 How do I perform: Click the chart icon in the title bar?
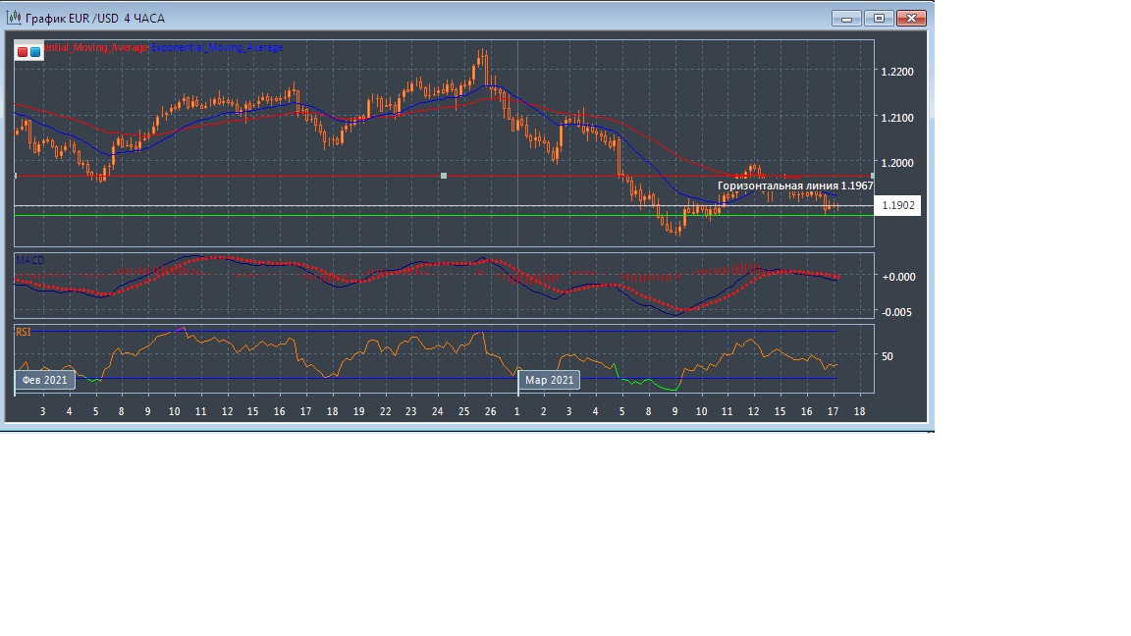click(x=15, y=18)
